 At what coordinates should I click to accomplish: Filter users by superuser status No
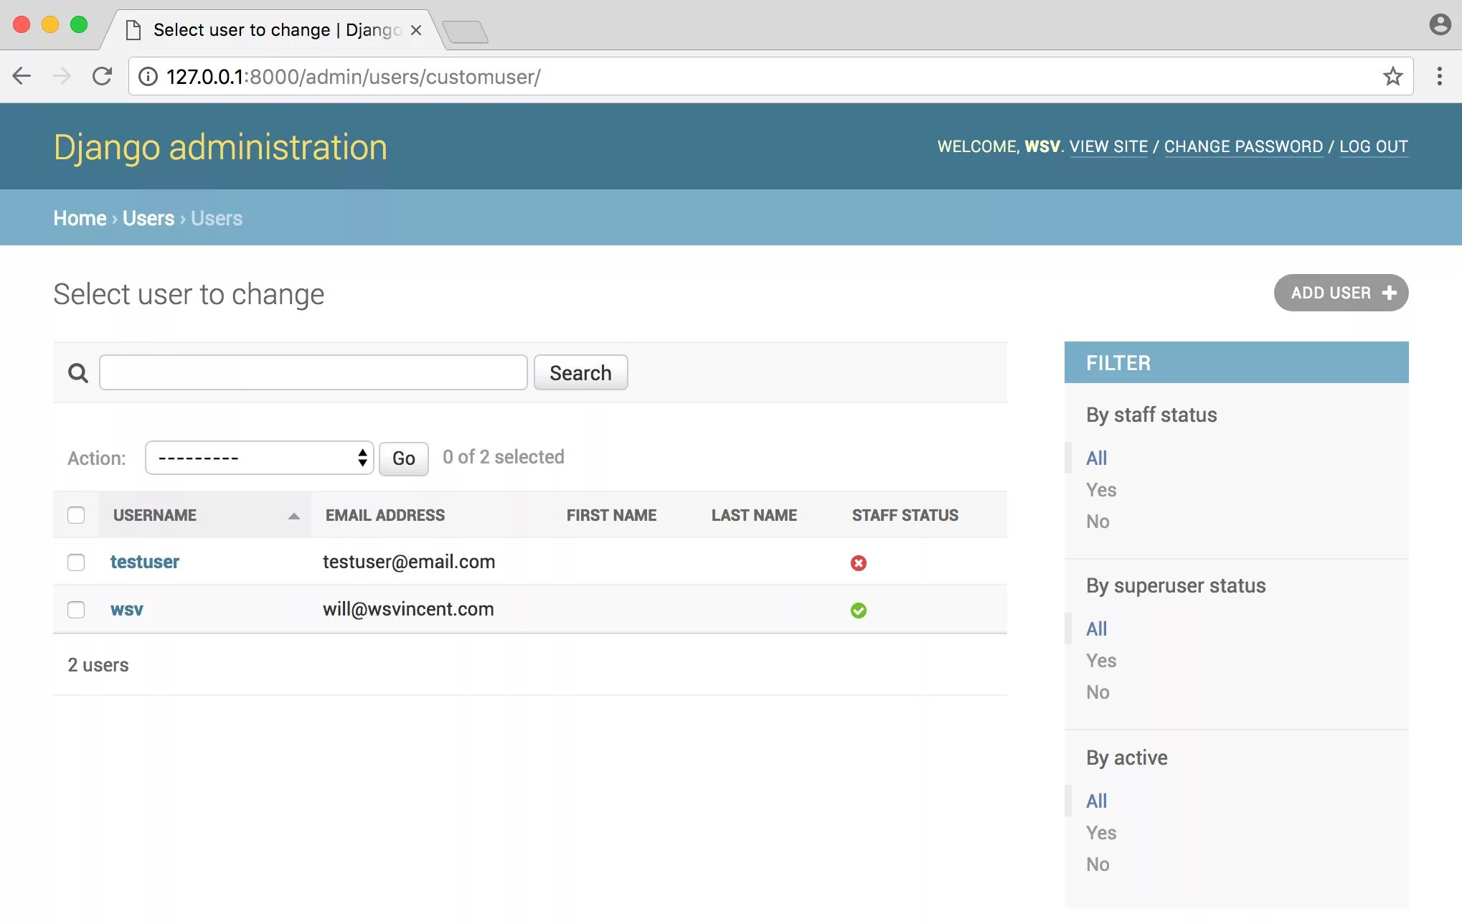pyautogui.click(x=1097, y=691)
